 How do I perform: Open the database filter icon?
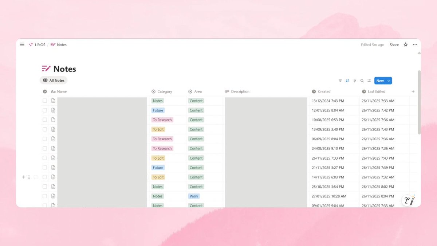pos(340,81)
